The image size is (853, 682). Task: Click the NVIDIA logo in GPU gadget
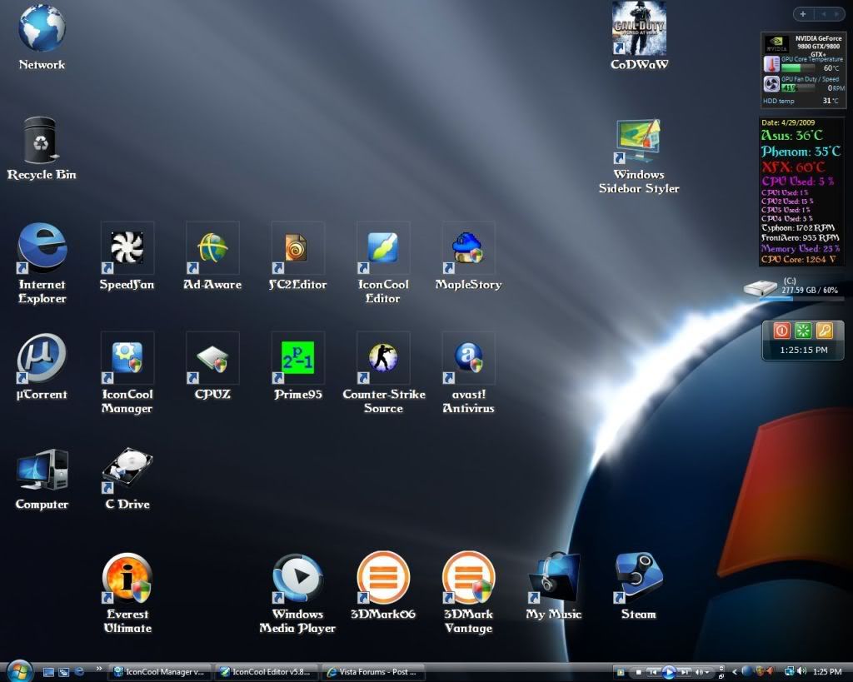click(777, 45)
